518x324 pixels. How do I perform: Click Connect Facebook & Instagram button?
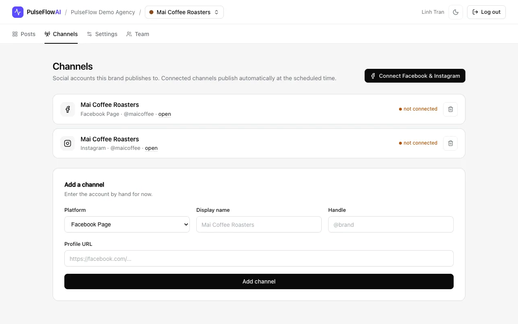(x=415, y=76)
